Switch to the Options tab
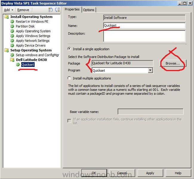Screen dimensions: 194x179 click(89, 10)
